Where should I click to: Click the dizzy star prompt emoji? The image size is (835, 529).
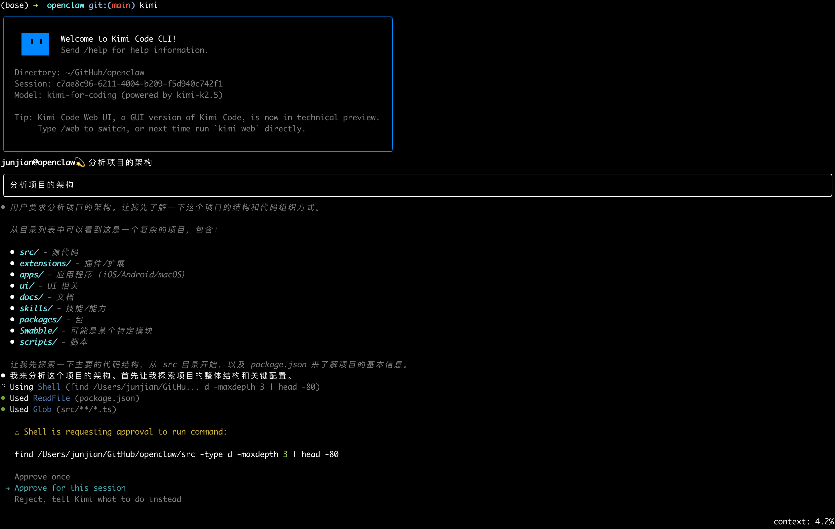(80, 162)
